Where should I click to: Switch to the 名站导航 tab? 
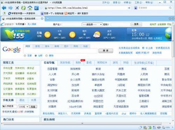coord(49,63)
